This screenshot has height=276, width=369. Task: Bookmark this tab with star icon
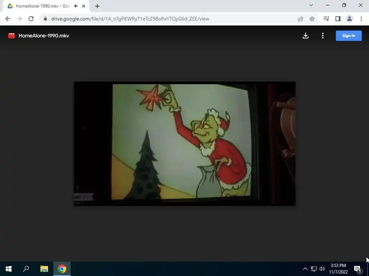click(312, 19)
